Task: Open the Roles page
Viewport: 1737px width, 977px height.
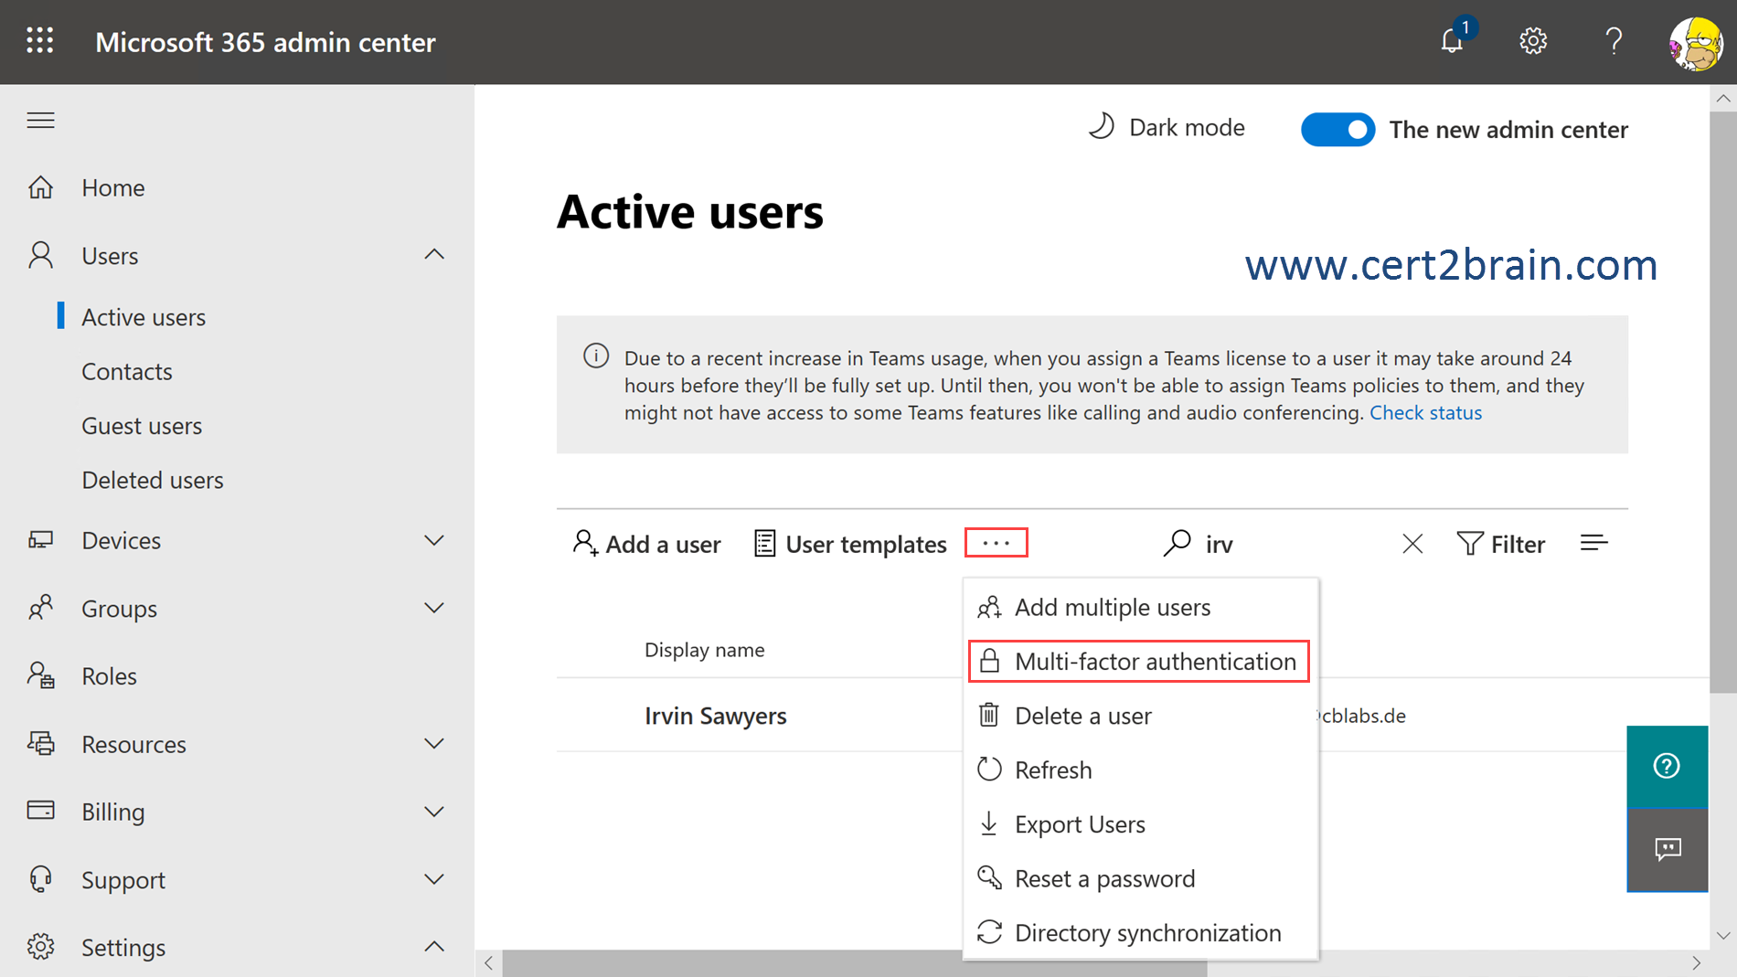Action: 109,675
